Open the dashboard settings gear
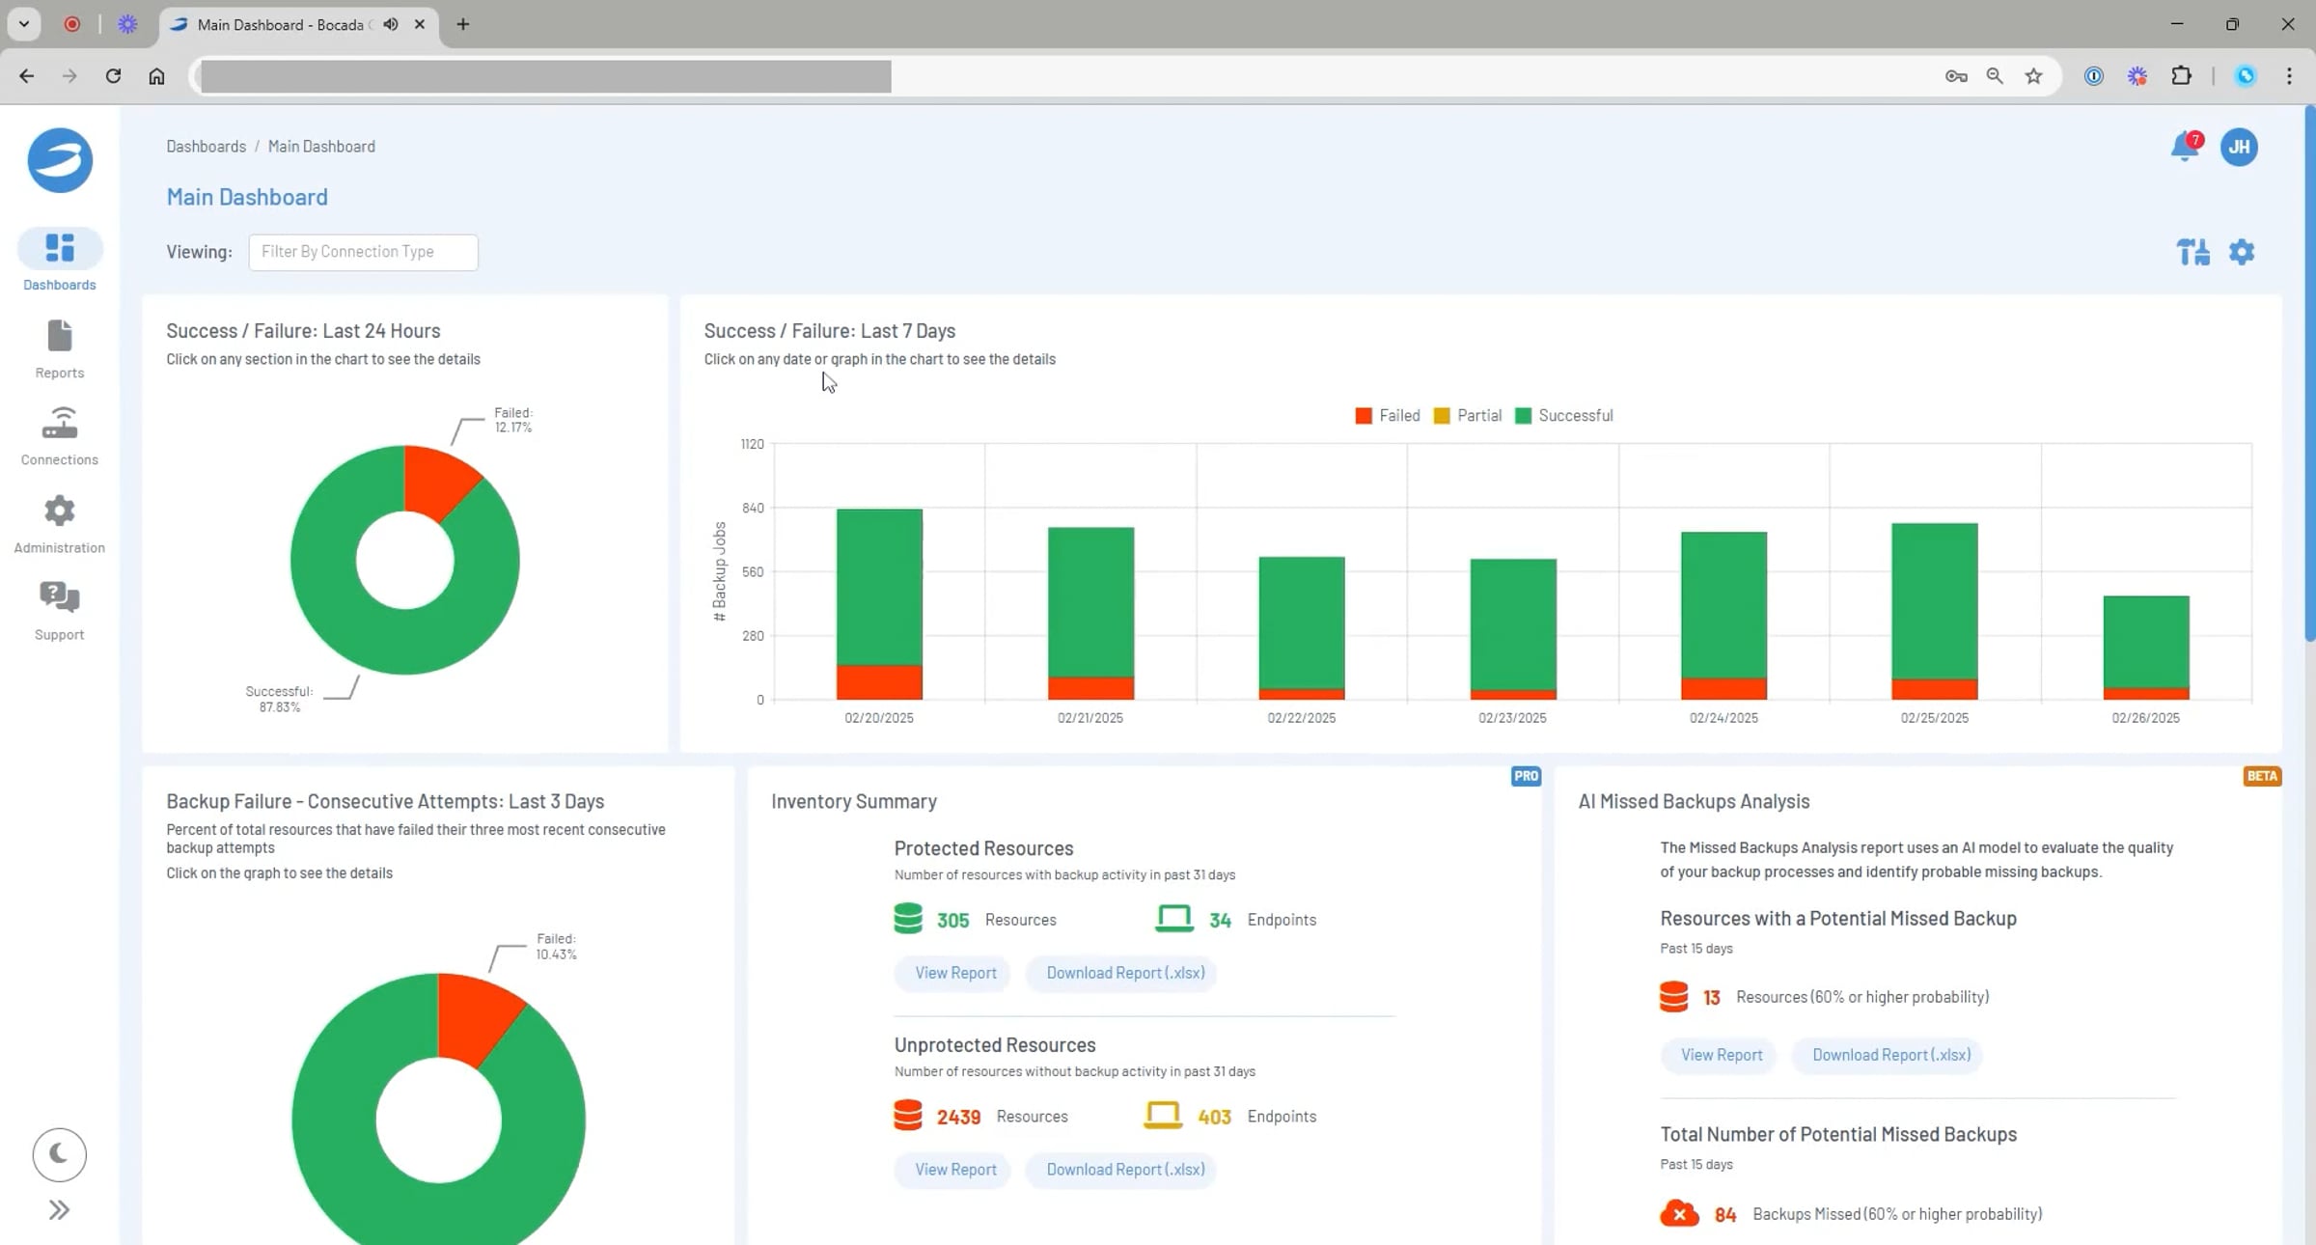This screenshot has width=2316, height=1245. pos(2241,252)
